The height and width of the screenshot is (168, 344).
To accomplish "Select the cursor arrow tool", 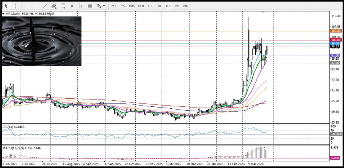I will pyautogui.click(x=6, y=6).
